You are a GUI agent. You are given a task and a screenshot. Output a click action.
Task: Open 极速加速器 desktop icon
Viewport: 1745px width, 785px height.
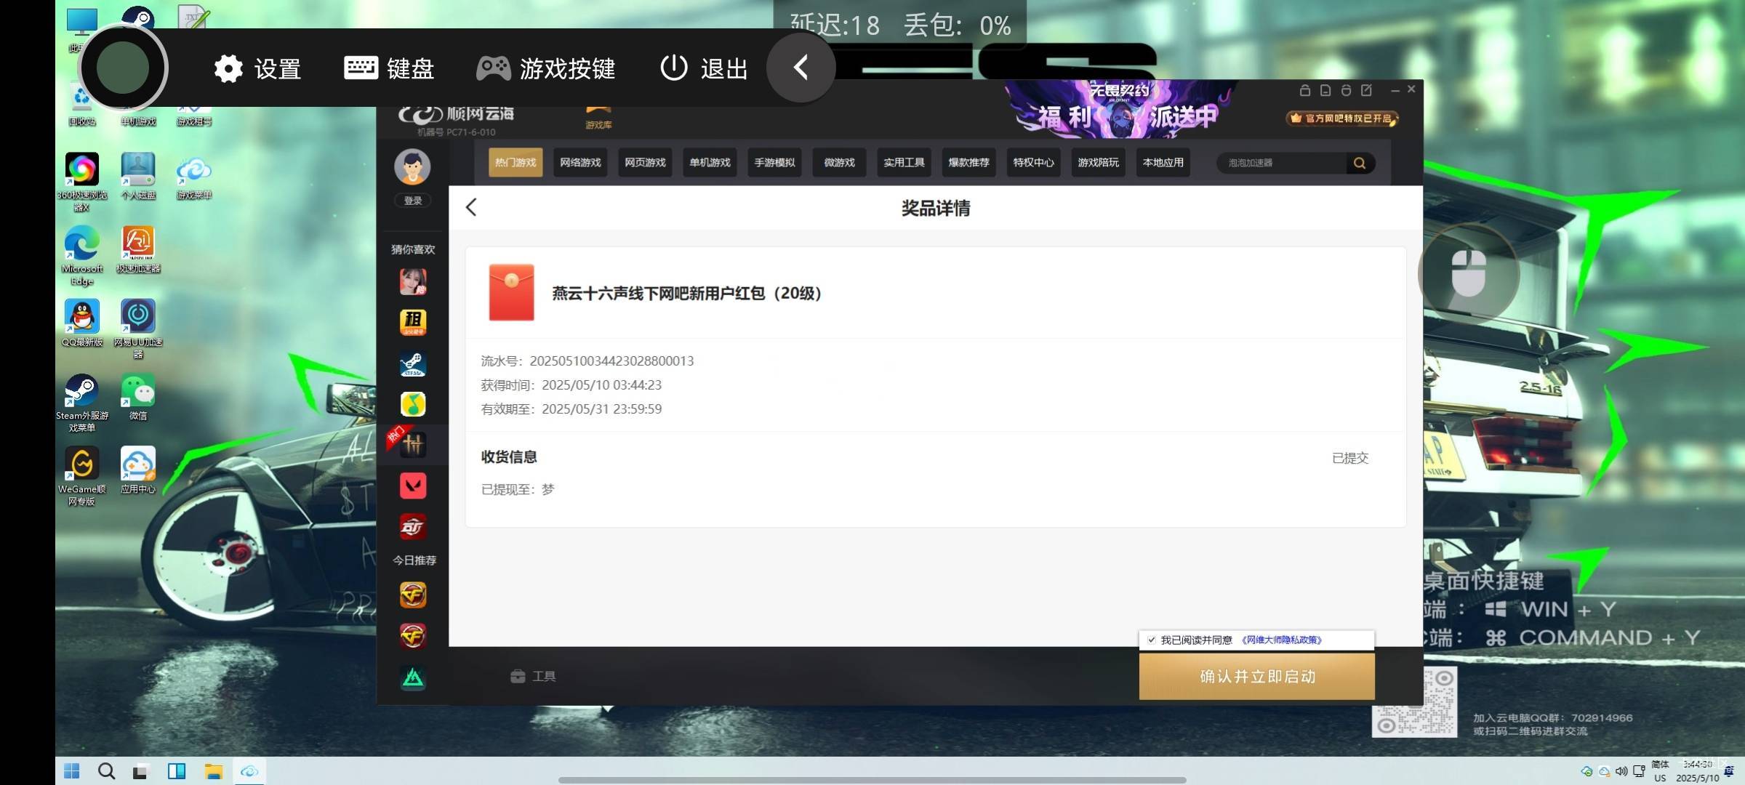(138, 249)
